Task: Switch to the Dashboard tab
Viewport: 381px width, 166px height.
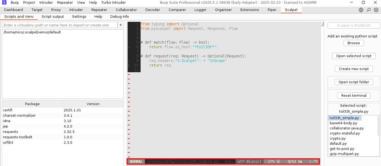Action: tap(14, 10)
